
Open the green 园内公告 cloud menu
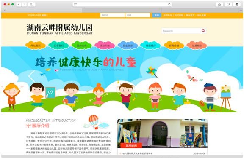pyautogui.click(x=81, y=46)
